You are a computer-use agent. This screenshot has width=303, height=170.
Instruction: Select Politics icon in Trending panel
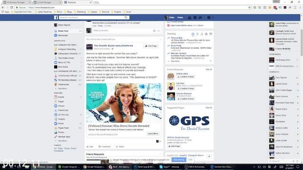click(197, 34)
